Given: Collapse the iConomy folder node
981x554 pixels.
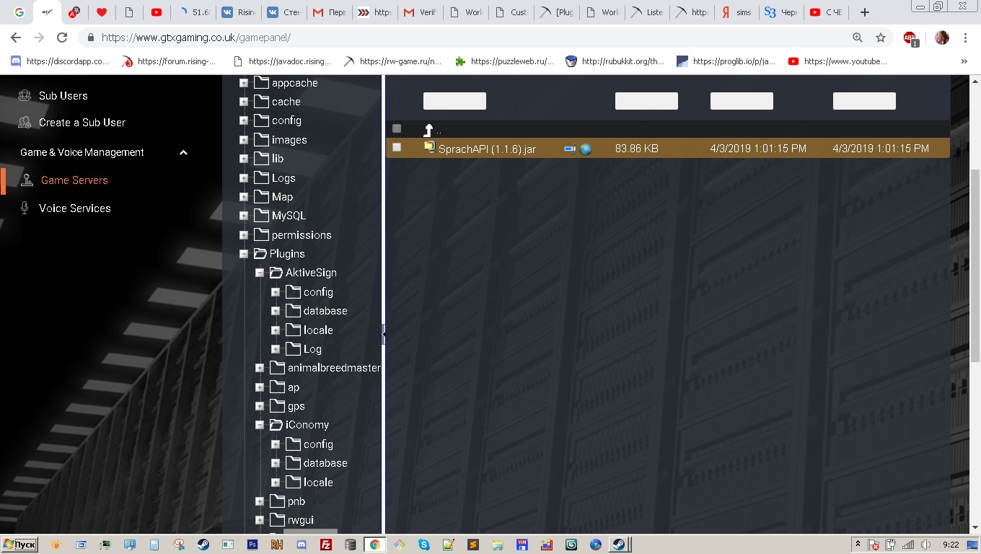Looking at the screenshot, I should click(260, 425).
